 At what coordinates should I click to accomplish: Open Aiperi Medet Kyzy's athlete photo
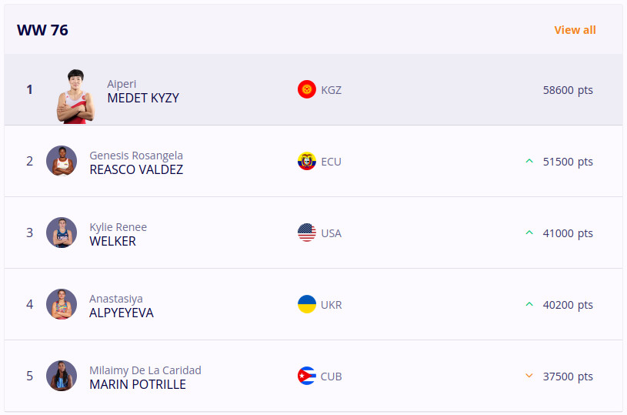pos(75,96)
